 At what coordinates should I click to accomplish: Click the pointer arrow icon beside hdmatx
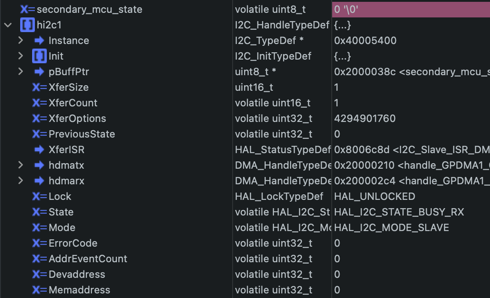39,165
